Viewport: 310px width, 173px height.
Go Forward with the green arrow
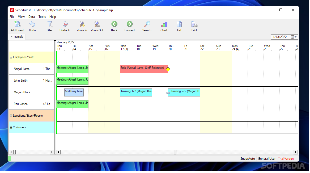[x=129, y=24]
